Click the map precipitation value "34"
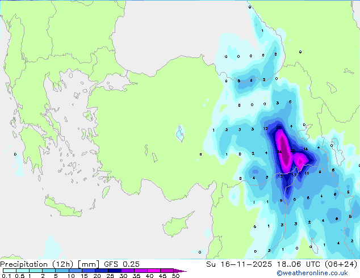 [279, 152]
